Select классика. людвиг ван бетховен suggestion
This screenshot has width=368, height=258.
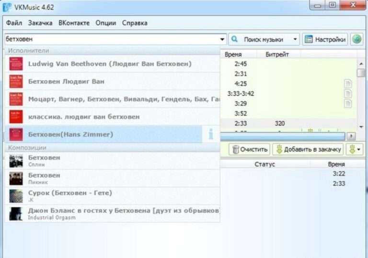(x=113, y=117)
